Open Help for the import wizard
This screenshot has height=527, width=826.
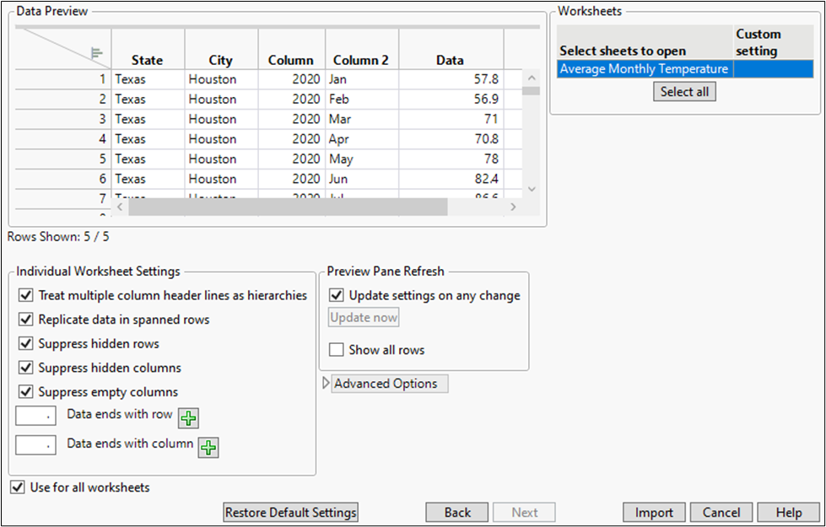pos(788,512)
